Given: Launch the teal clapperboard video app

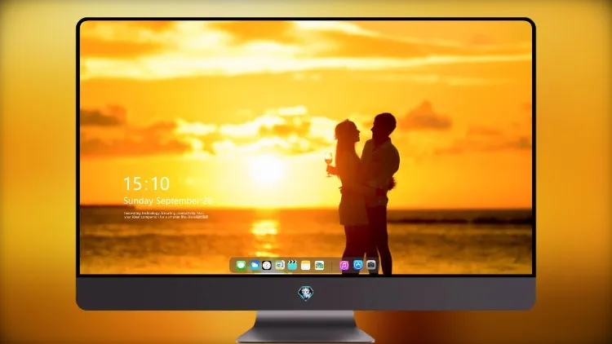Looking at the screenshot, I should [x=292, y=265].
